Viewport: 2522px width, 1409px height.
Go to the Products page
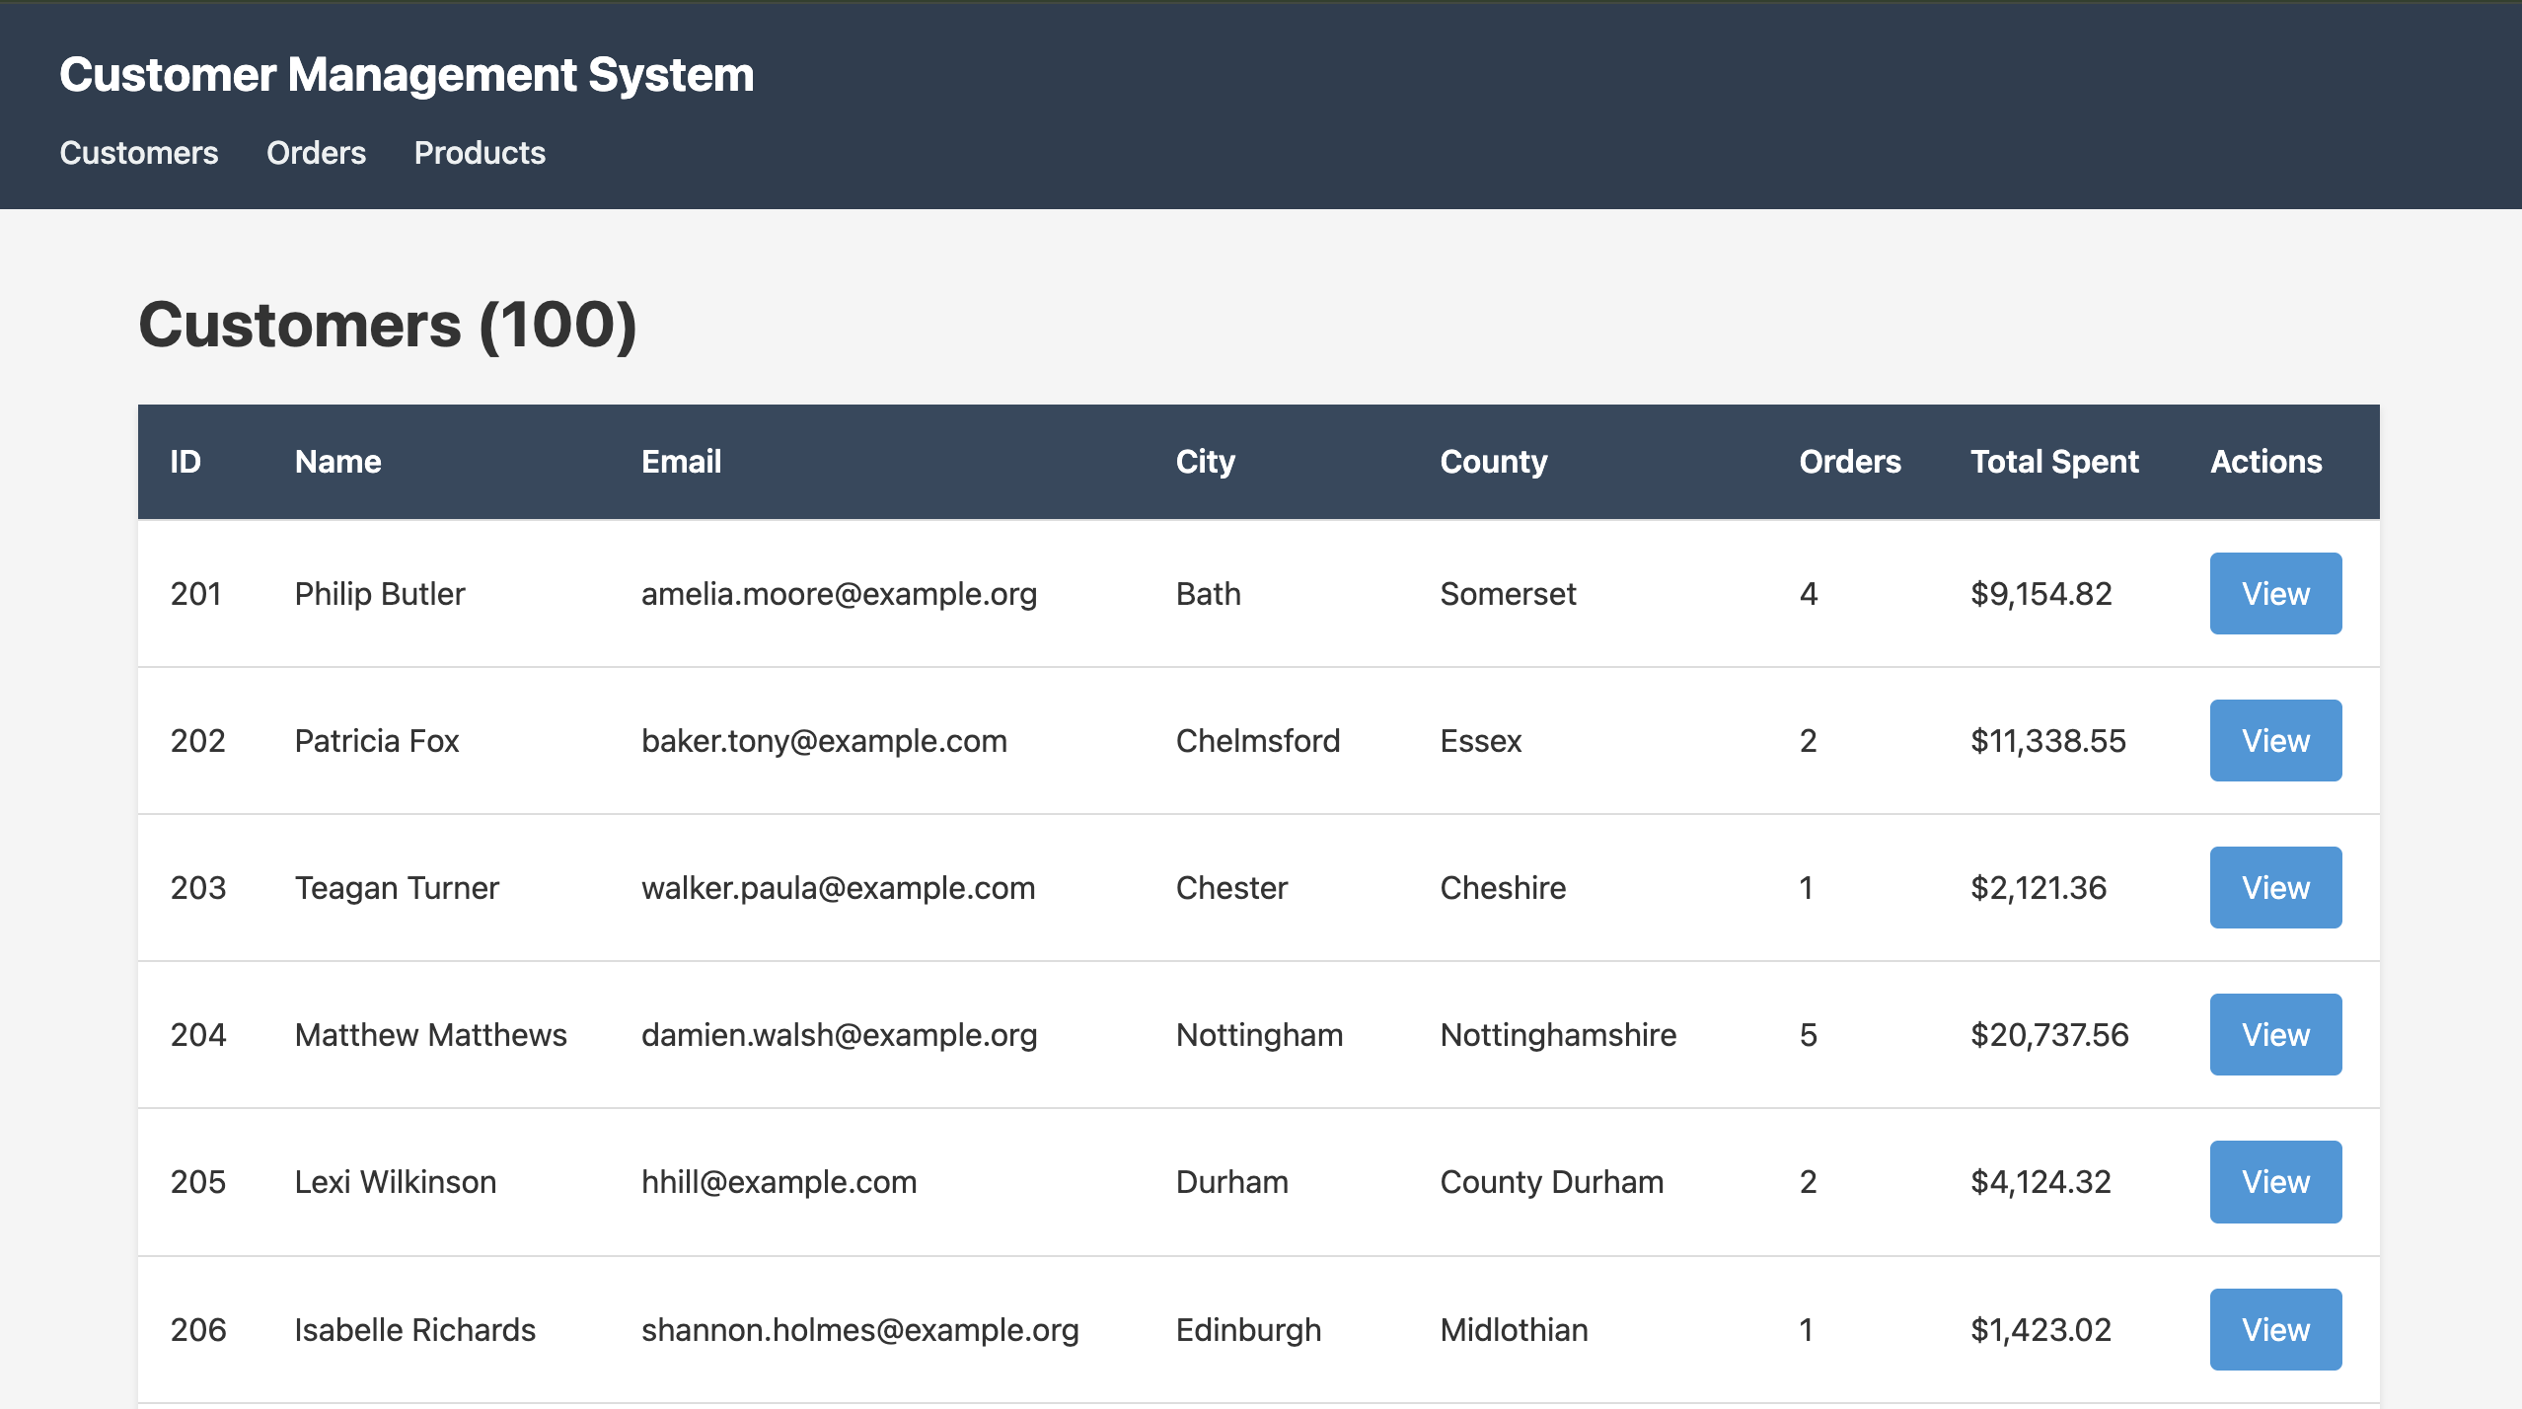pos(479,152)
